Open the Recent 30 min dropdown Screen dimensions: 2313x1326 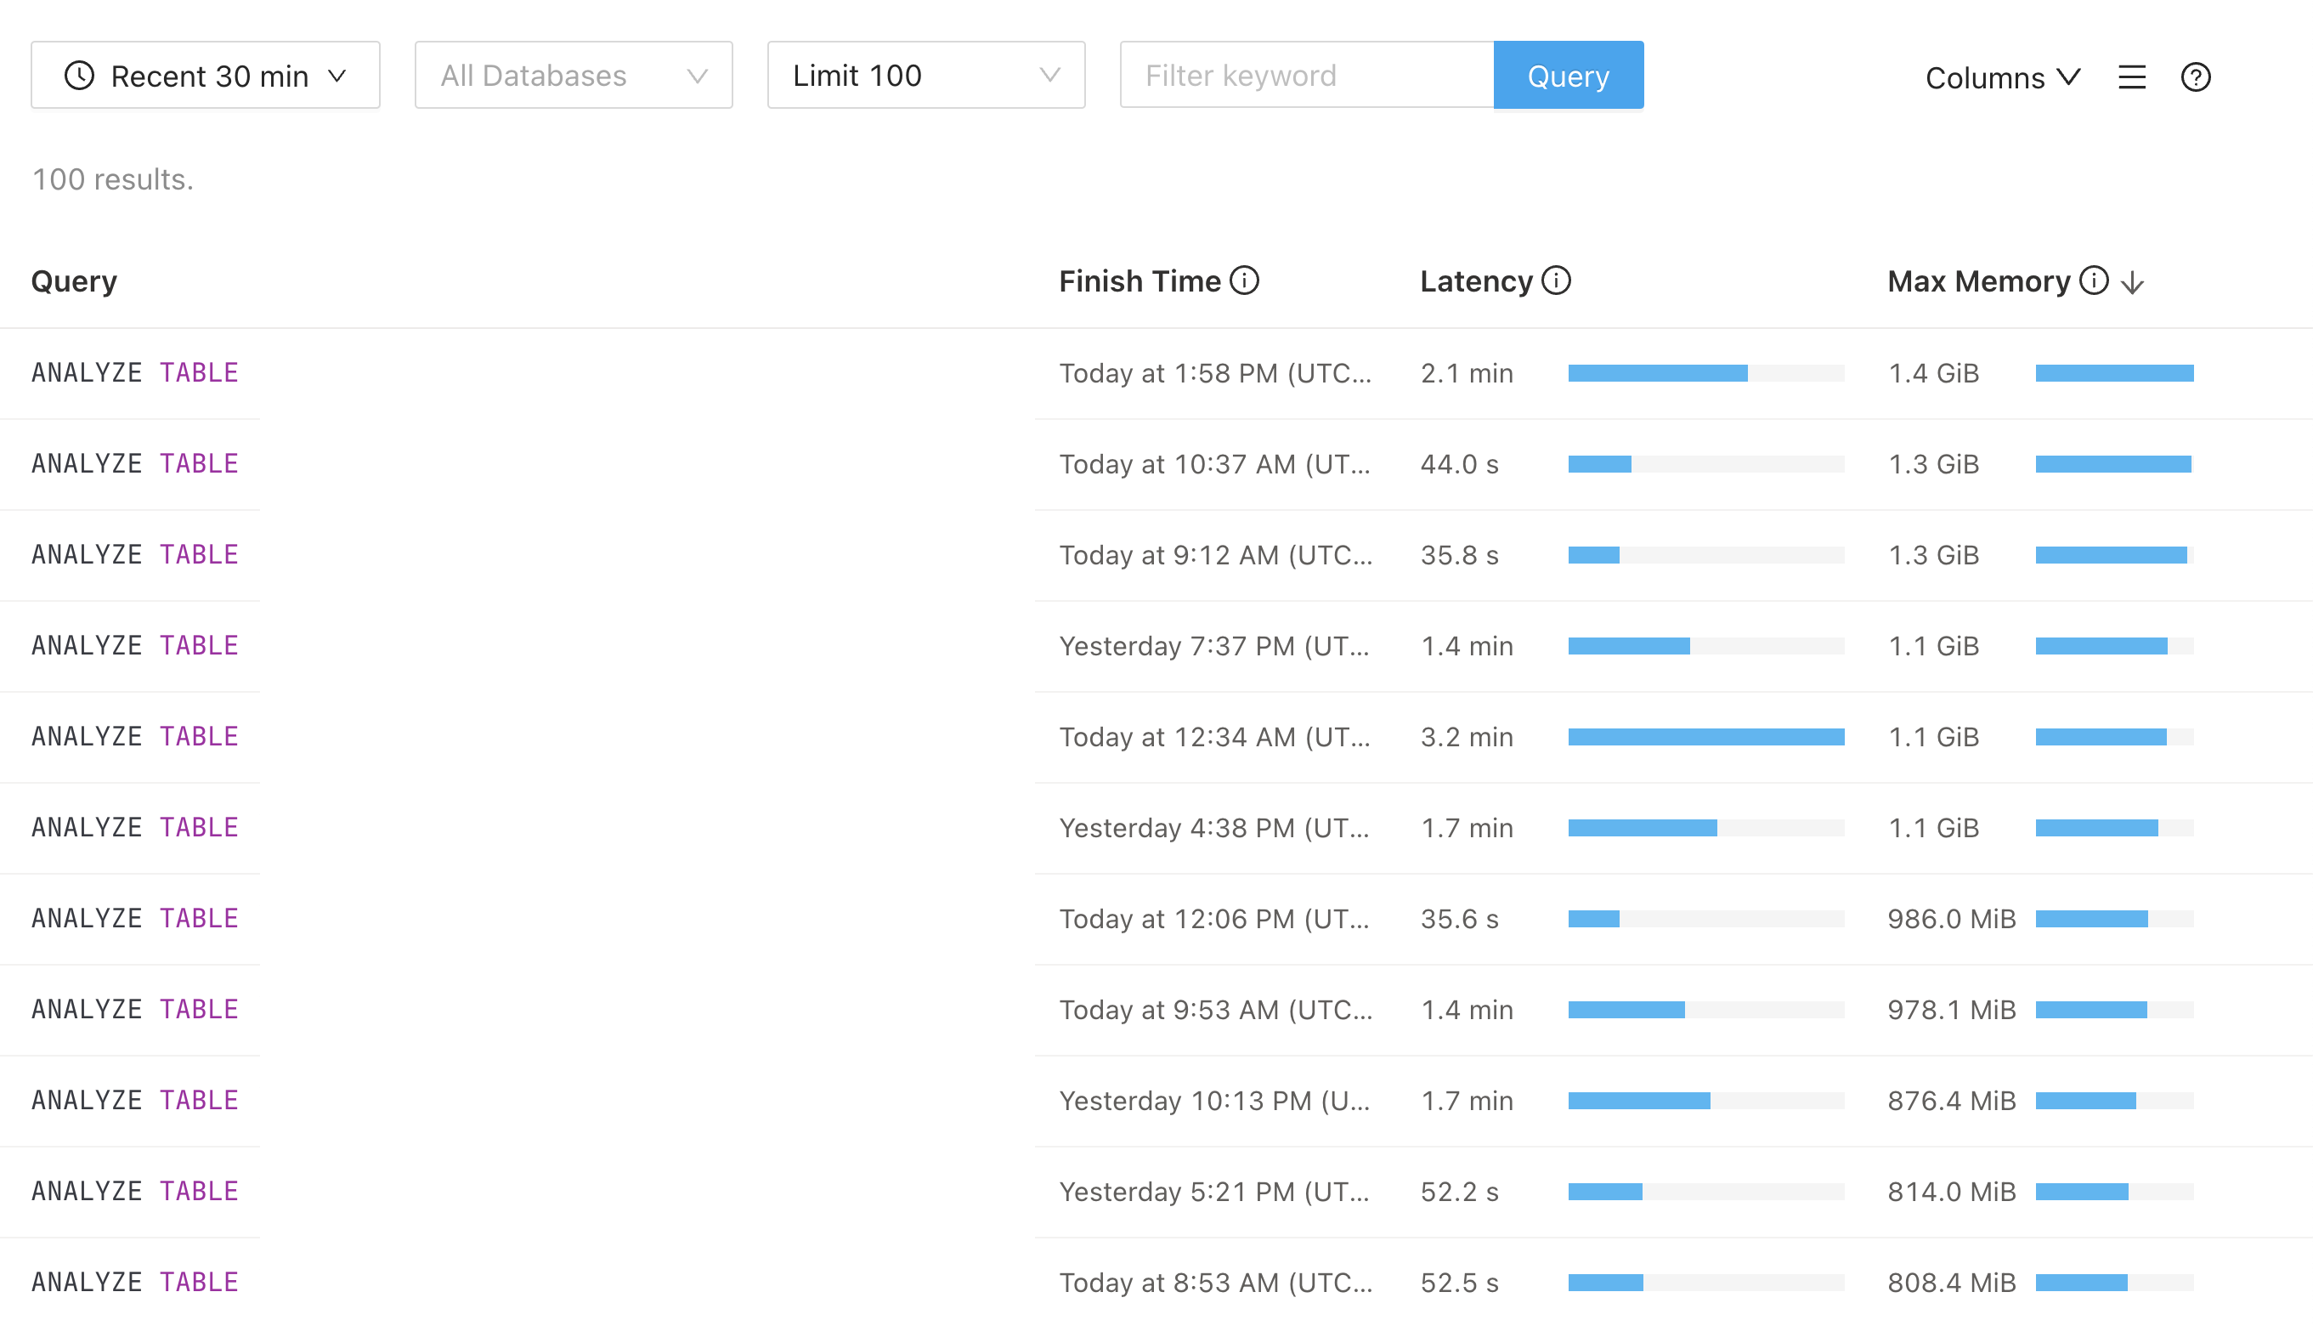pos(206,76)
